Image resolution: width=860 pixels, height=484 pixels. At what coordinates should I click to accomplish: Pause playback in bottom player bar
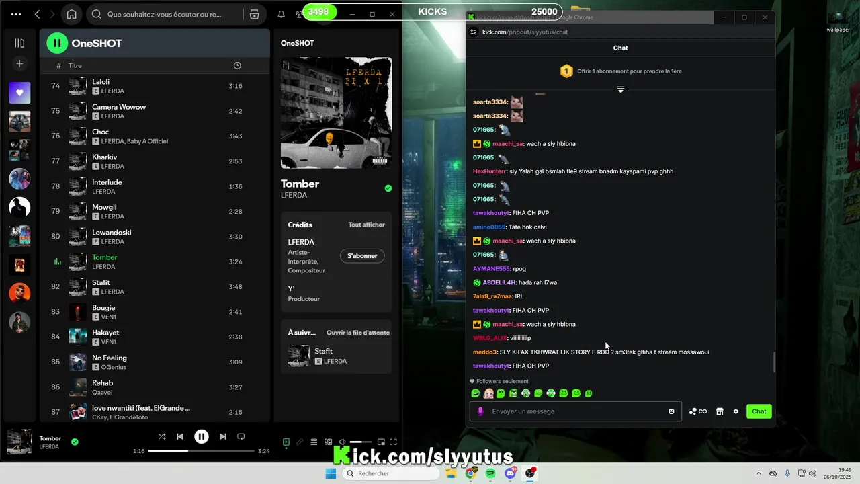tap(202, 436)
